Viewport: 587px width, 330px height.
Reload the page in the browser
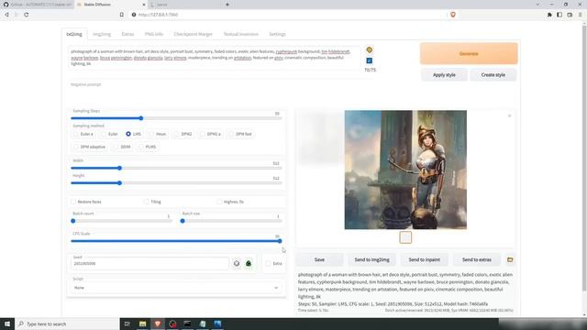point(27,15)
